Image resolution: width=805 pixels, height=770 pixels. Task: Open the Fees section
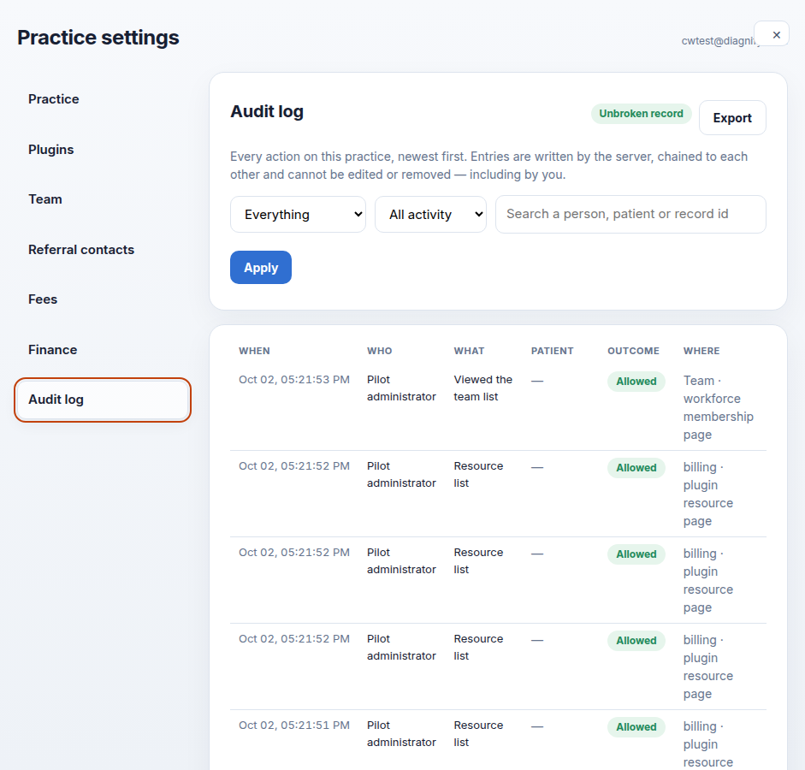click(103, 299)
